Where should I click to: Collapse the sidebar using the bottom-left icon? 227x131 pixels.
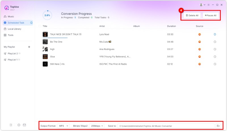11,125
